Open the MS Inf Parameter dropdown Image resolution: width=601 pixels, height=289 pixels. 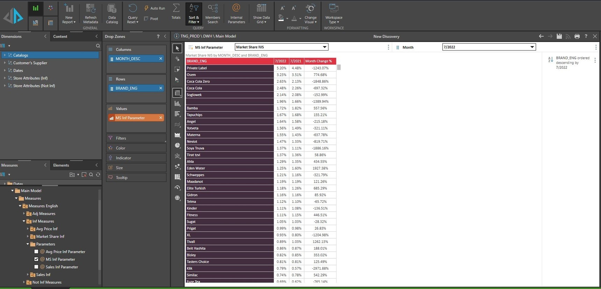[281, 47]
